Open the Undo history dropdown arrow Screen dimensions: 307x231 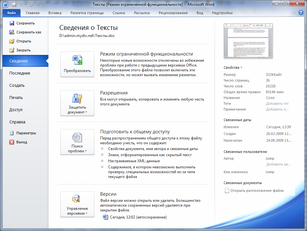(26, 5)
